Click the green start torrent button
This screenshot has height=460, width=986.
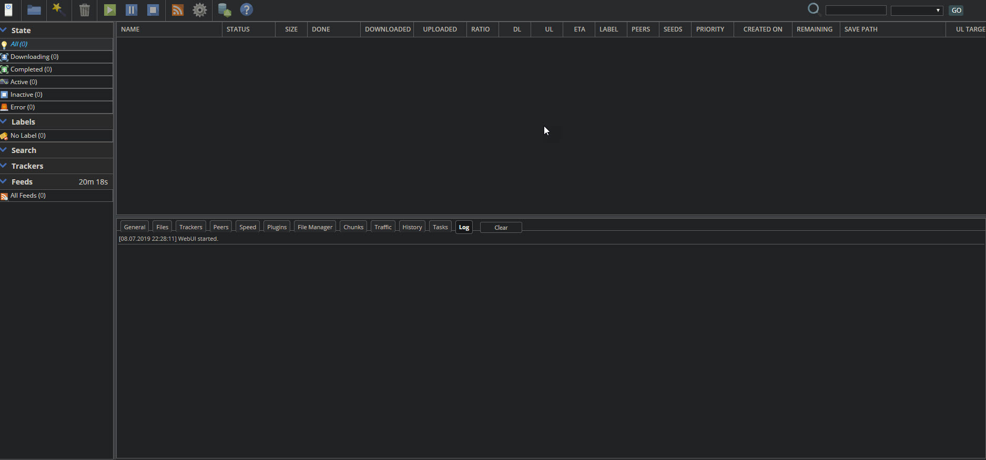coord(110,10)
